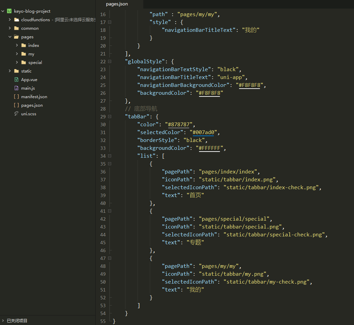Click the static folder icon
This screenshot has width=354, height=325.
pos(16,71)
